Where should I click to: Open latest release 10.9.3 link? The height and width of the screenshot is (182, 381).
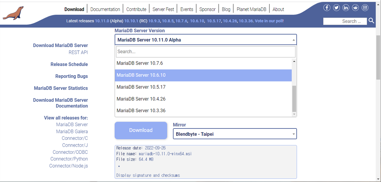click(x=154, y=21)
